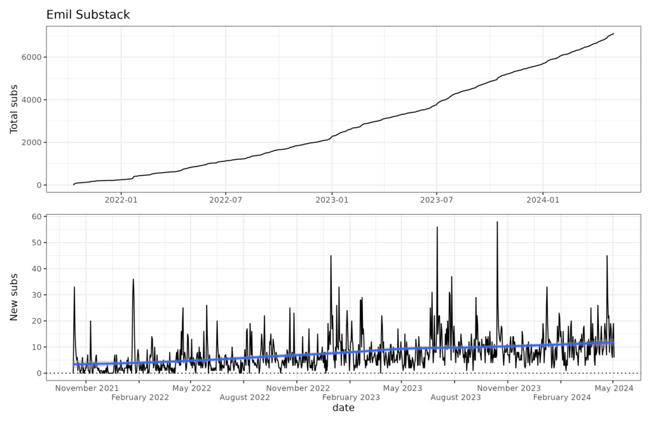Select the 'May 2022' axis label

point(191,388)
